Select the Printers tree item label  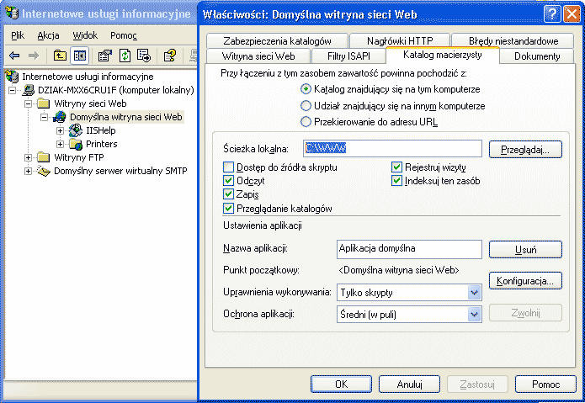(102, 144)
